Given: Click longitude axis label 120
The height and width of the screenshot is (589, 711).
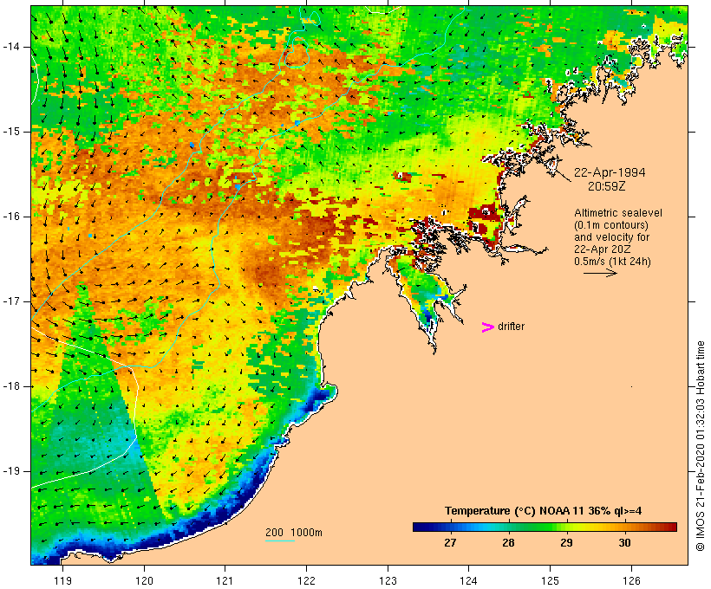Looking at the screenshot, I should coord(144,580).
